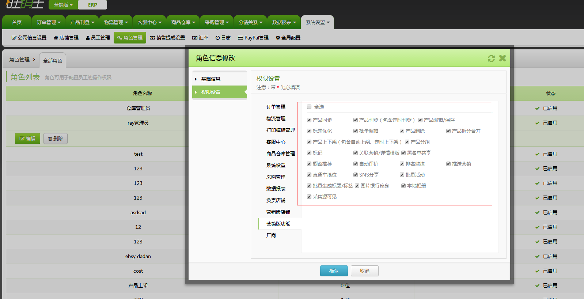Open PayPal管理
Screen dimensions: 584x299
point(253,38)
